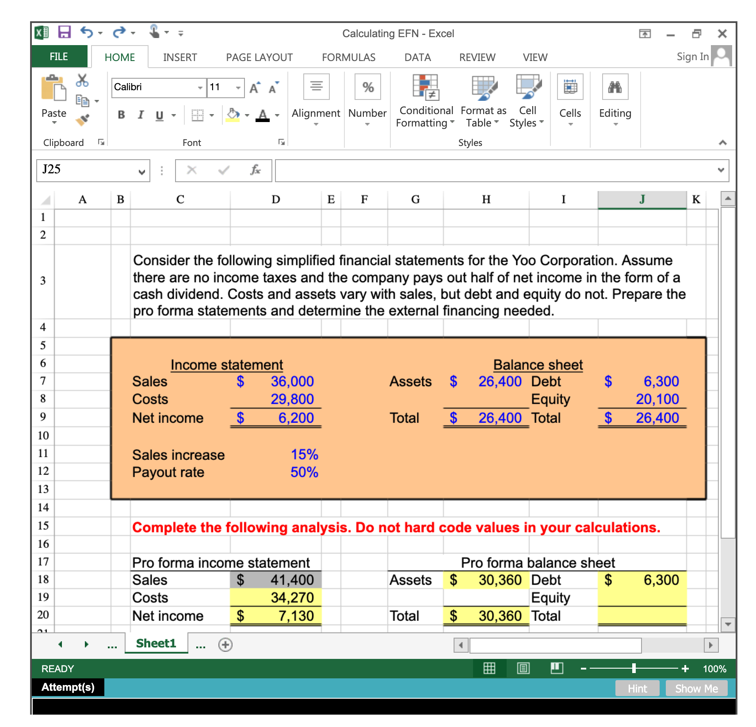756x727 pixels.
Task: Adjust the zoom slider handle
Action: click(634, 668)
